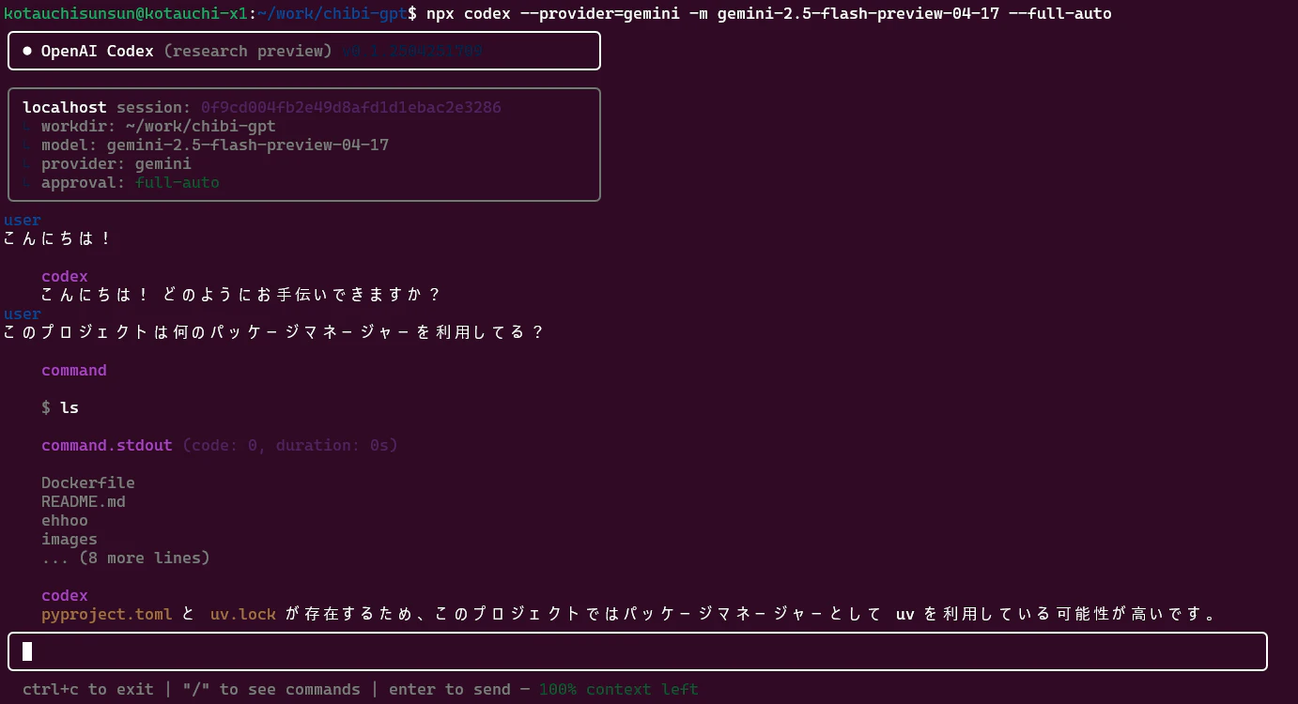Click the 'command.stdout' label
This screenshot has width=1298, height=704.
(107, 445)
